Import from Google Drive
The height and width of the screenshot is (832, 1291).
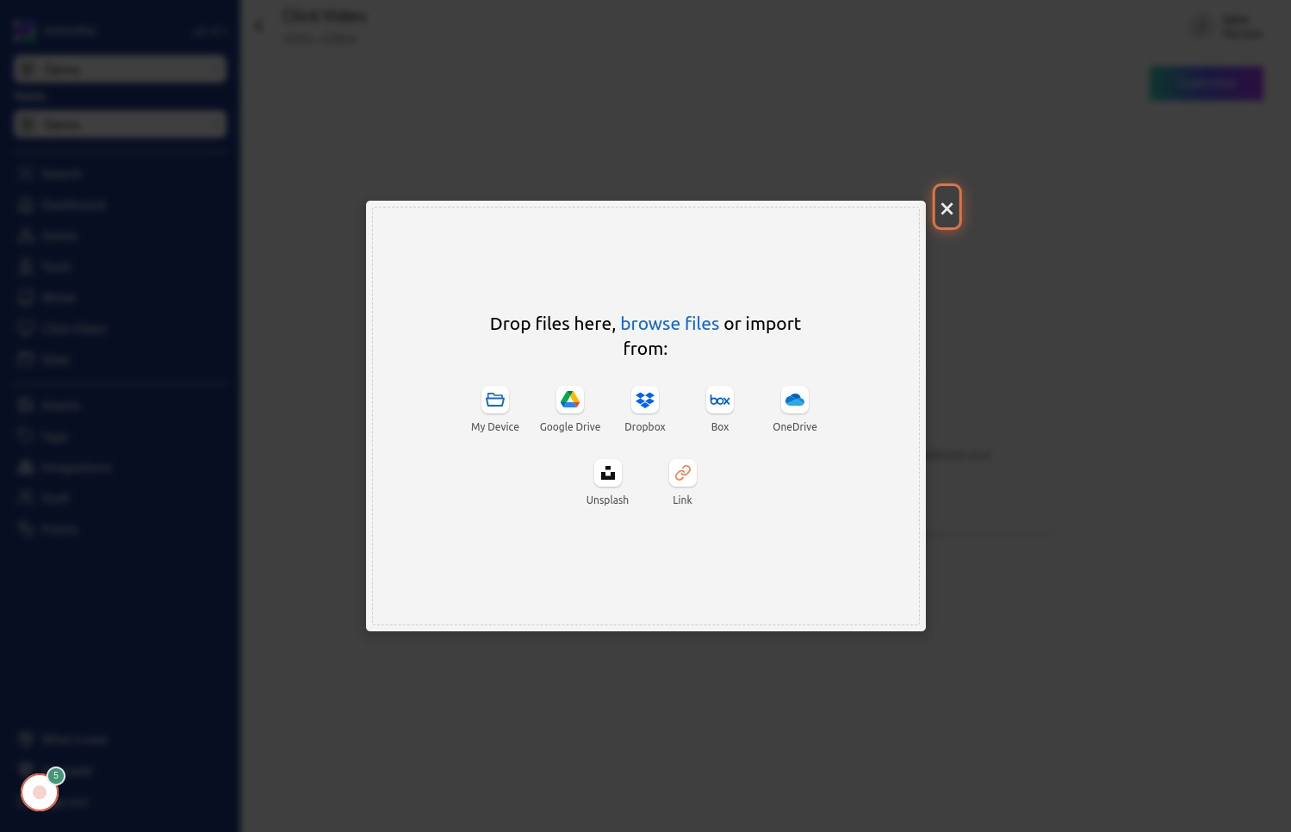click(570, 410)
